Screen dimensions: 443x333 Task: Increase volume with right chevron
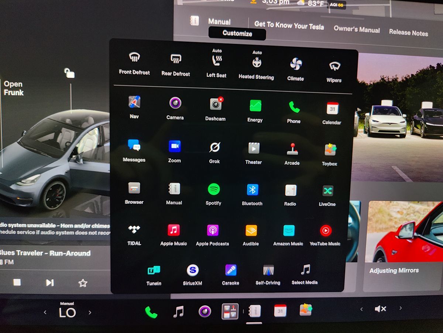pyautogui.click(x=401, y=308)
